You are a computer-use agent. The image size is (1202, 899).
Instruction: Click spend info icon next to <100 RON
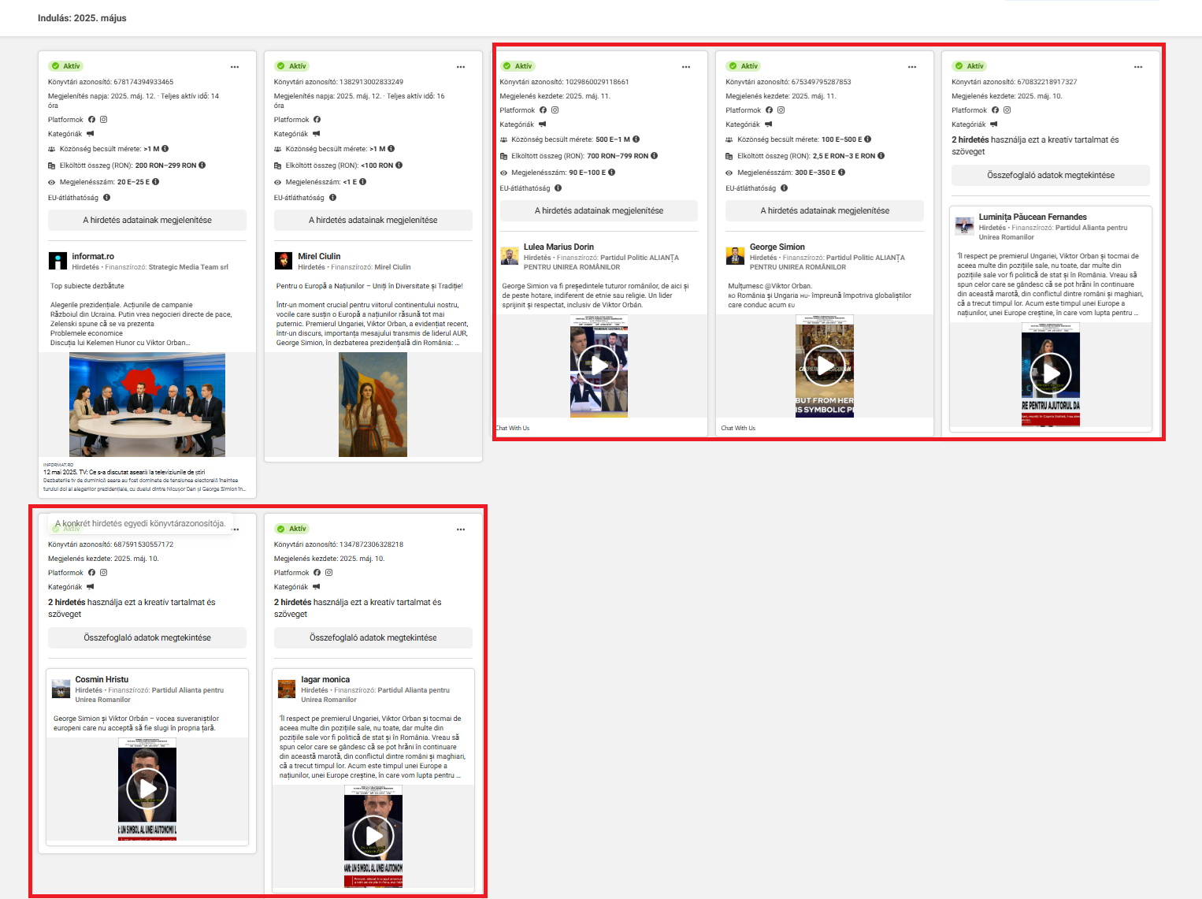pos(399,165)
